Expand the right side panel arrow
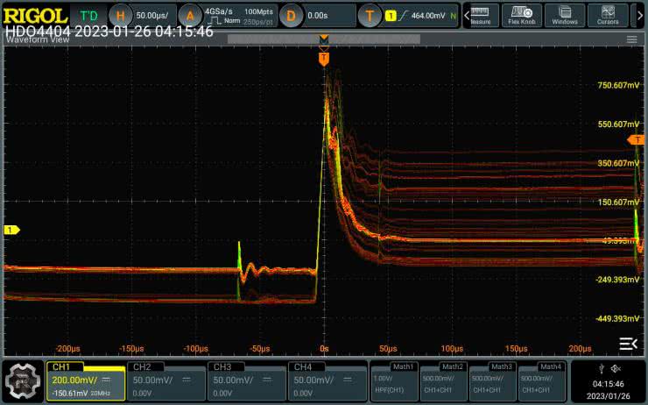This screenshot has width=648, height=405. tap(628, 343)
